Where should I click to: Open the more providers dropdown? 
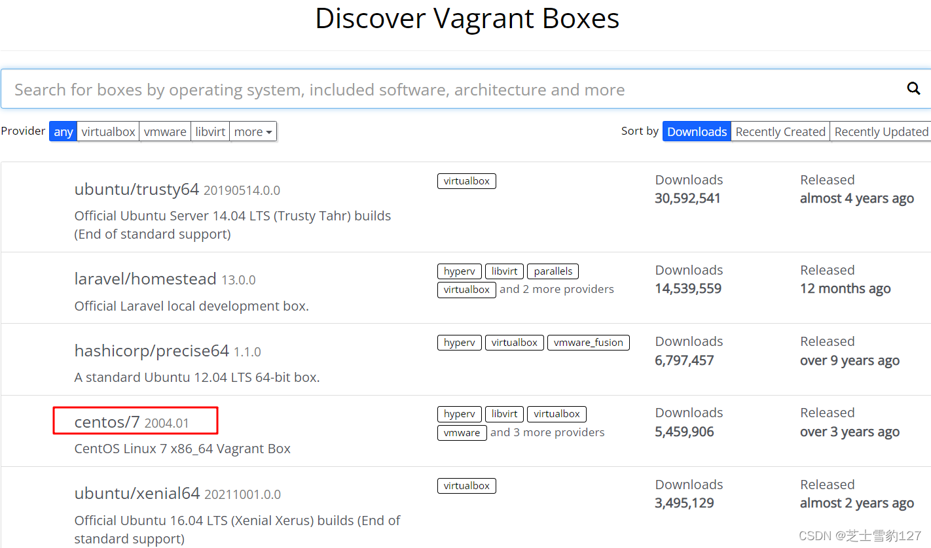point(253,131)
